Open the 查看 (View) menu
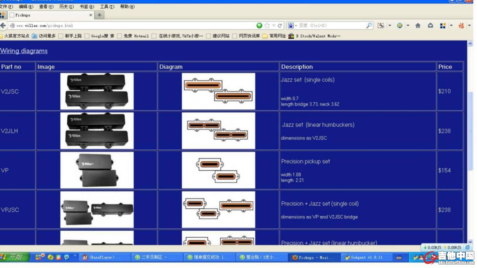Image resolution: width=477 pixels, height=268 pixels. coord(46,7)
